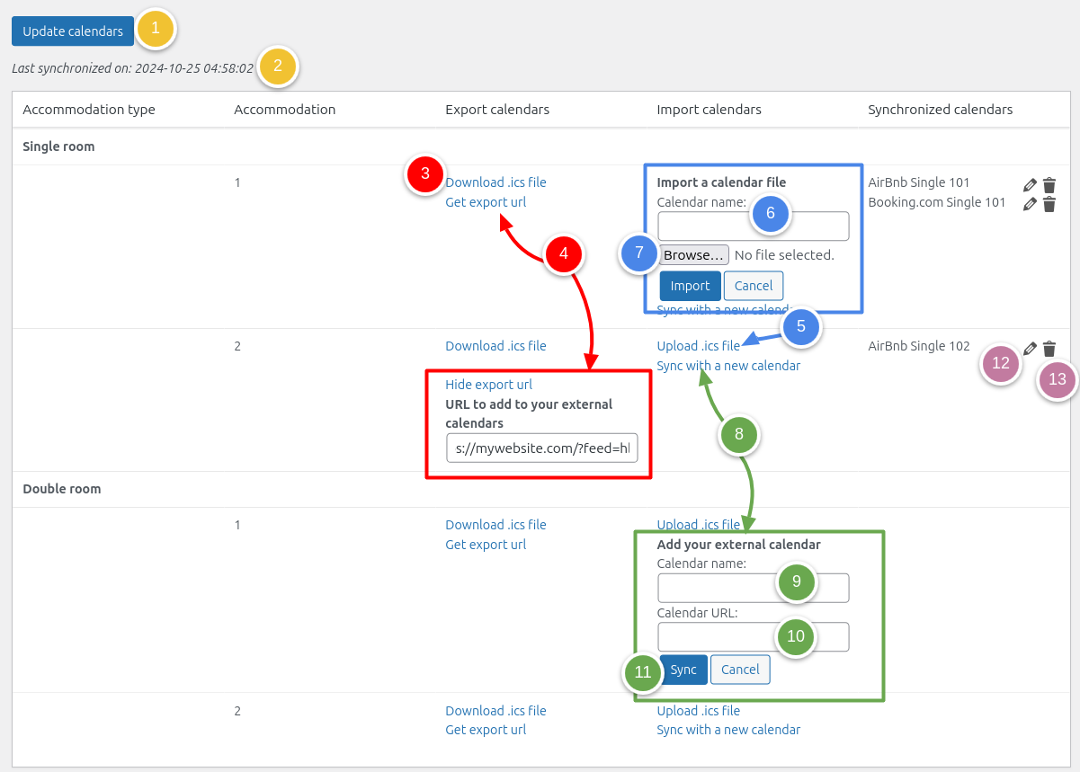1080x772 pixels.
Task: Open Upload .ics file for Single room 2
Action: 698,346
